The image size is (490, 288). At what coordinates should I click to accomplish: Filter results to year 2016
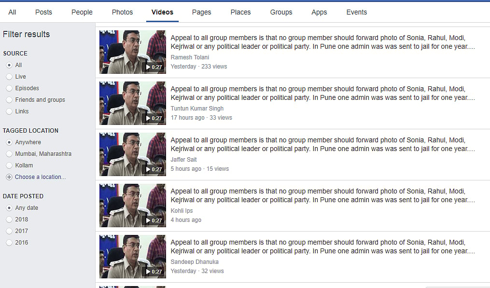(x=9, y=243)
